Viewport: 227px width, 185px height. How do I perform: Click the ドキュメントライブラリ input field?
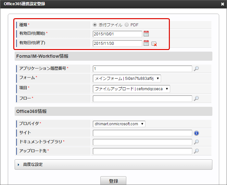(143, 142)
